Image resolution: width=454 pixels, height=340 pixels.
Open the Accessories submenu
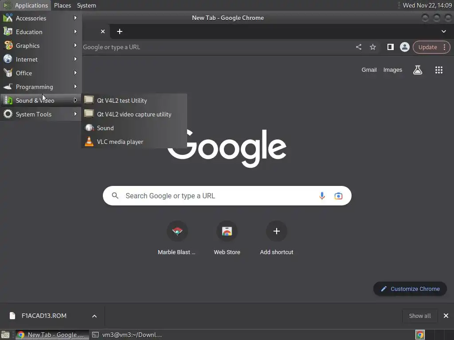(40, 18)
